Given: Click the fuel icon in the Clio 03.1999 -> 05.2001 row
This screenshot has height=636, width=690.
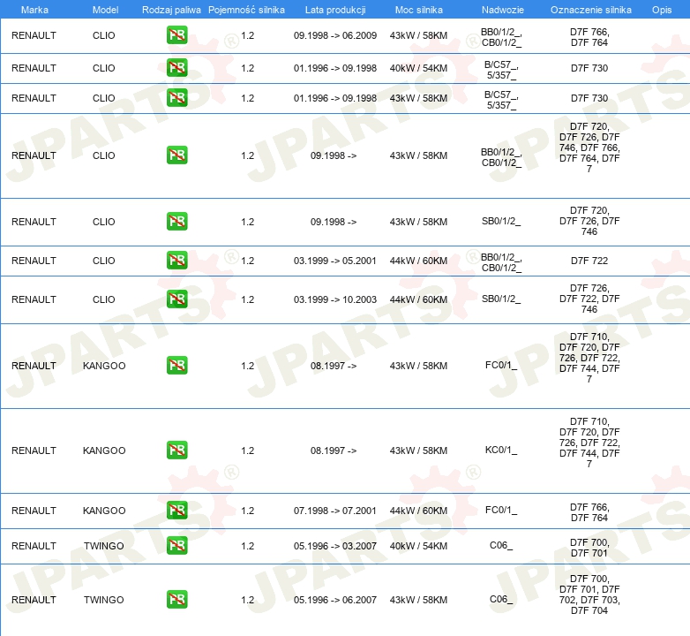Looking at the screenshot, I should click(176, 261).
